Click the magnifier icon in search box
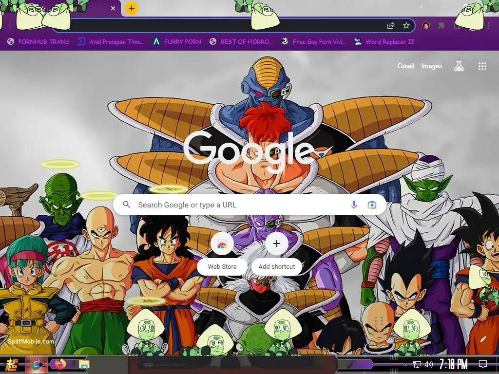The height and width of the screenshot is (374, 499). pos(126,205)
